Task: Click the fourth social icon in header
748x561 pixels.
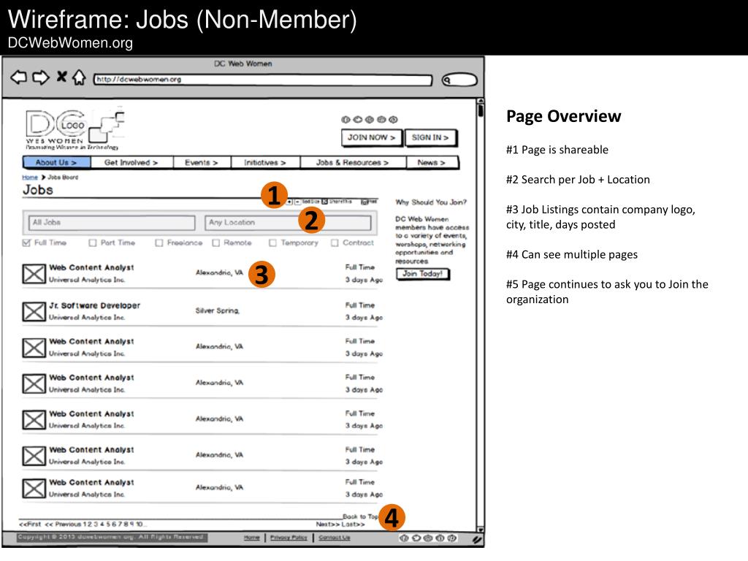Action: click(381, 120)
